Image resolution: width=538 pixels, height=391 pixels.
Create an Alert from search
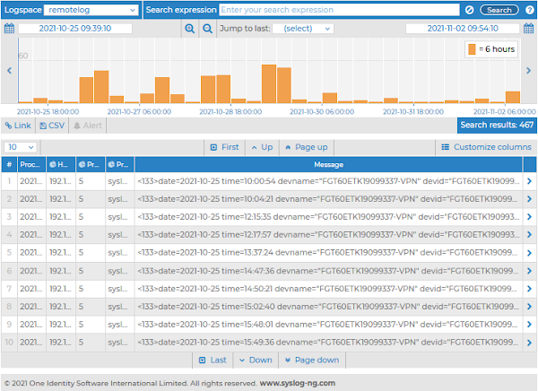(x=88, y=126)
